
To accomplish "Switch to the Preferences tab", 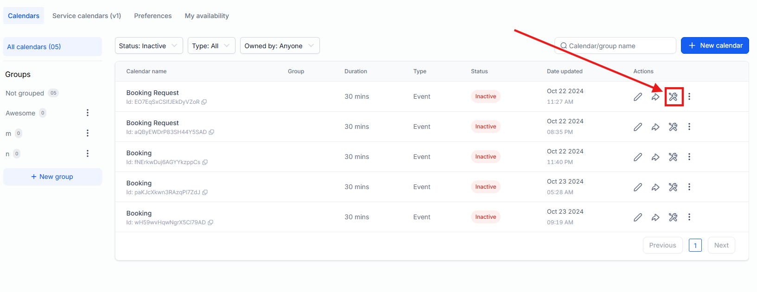I will (x=153, y=16).
